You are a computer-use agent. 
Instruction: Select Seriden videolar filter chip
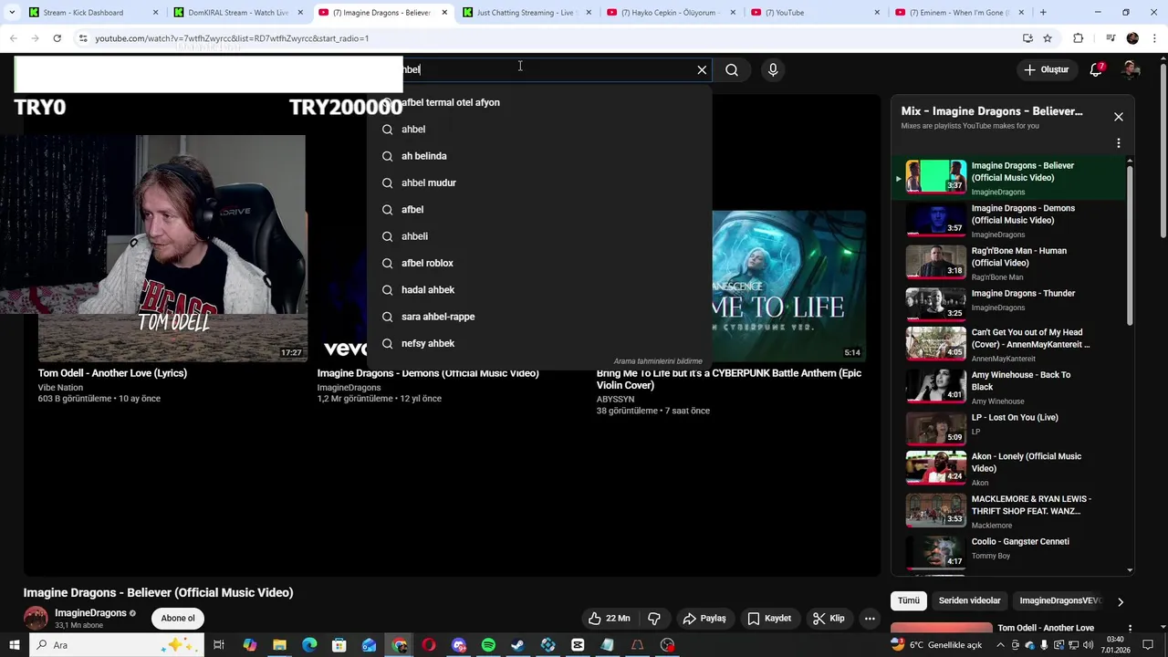coord(969,600)
